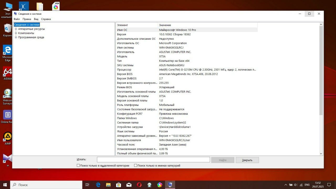Image resolution: width=336 pixels, height=189 pixels.
Task: Switch the ENG input language indicator
Action: tap(307, 185)
